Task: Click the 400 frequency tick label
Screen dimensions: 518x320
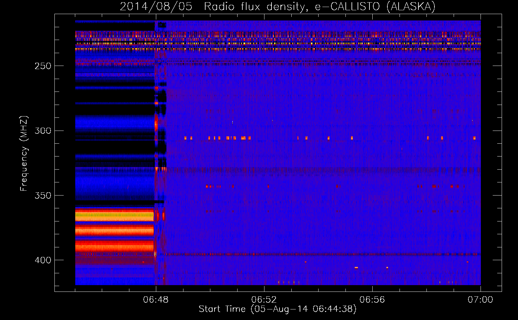Action: click(43, 260)
